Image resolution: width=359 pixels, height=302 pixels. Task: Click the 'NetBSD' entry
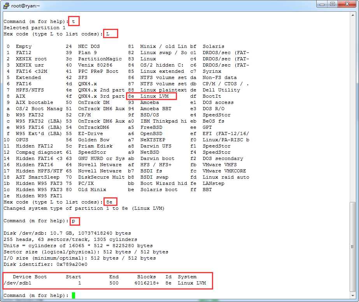(x=150, y=153)
